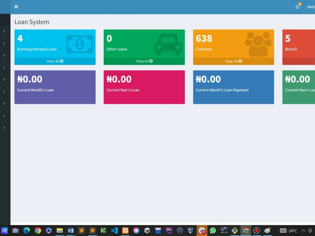Open Microsoft Word from the taskbar
Image resolution: width=315 pixels, height=236 pixels.
point(71,230)
